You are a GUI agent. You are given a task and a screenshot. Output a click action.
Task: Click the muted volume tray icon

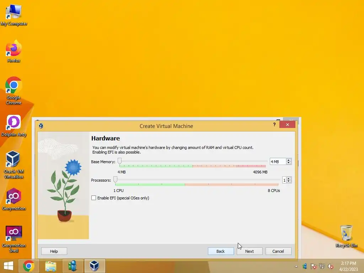coord(331,266)
